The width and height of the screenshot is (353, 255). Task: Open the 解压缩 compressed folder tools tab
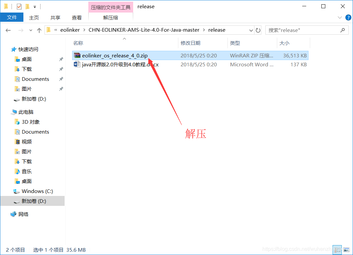pyautogui.click(x=110, y=17)
